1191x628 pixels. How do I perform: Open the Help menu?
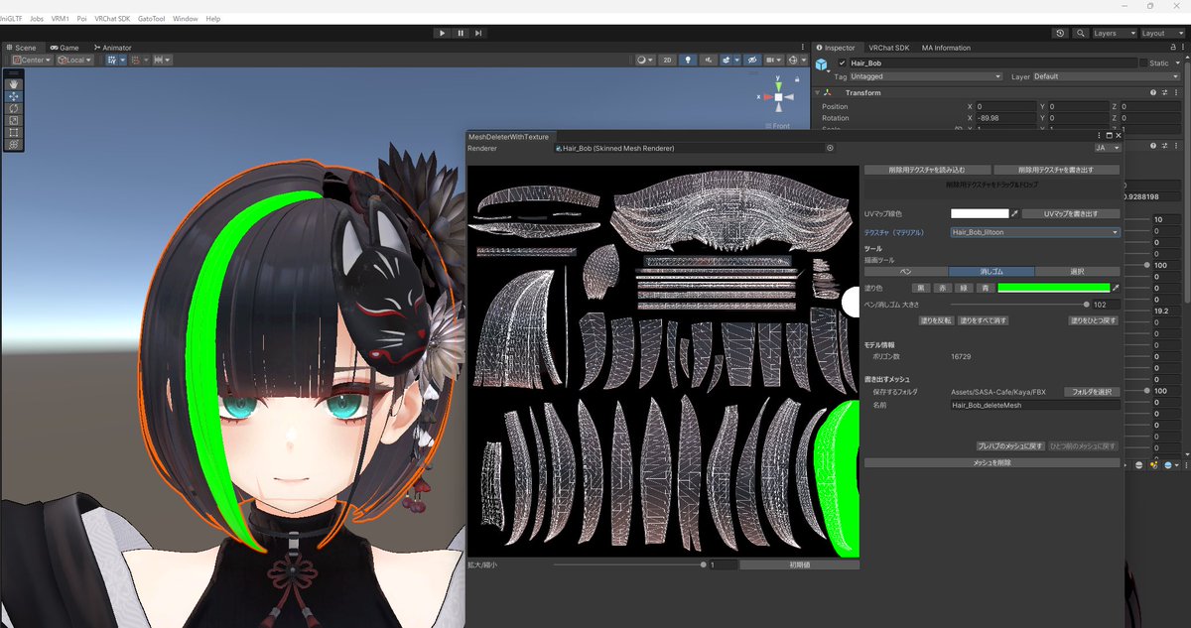(213, 19)
